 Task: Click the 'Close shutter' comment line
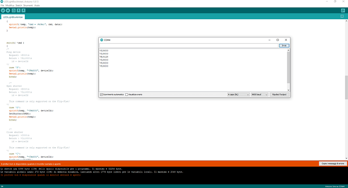15,132
